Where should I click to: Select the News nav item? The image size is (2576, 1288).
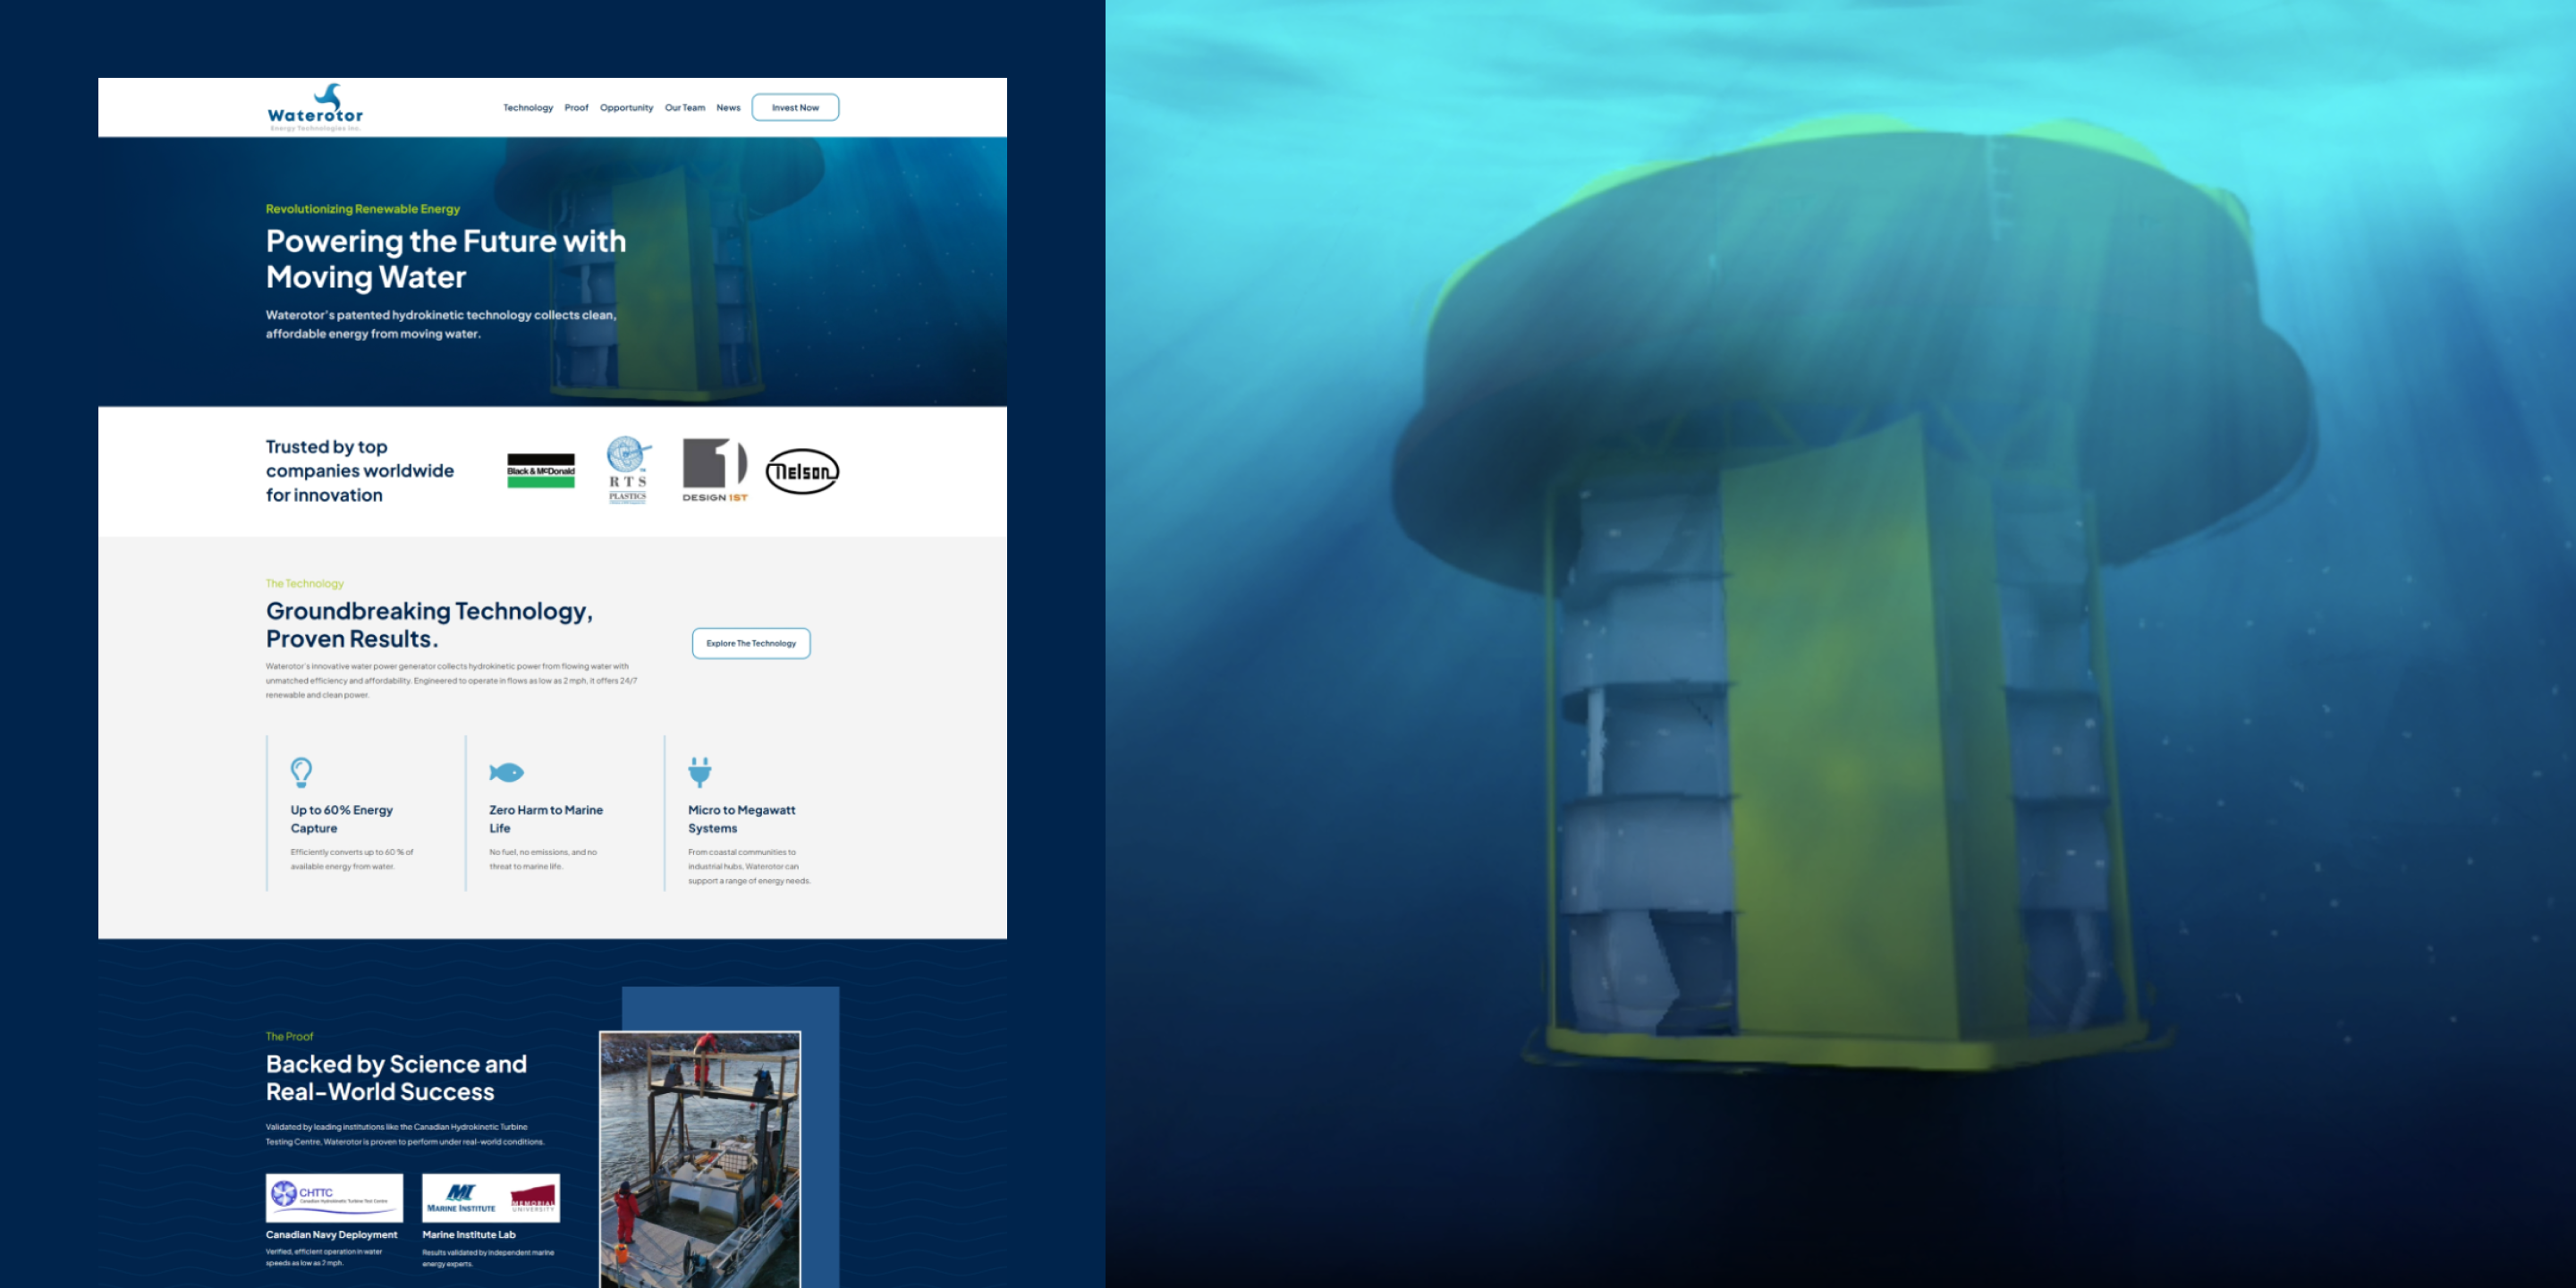click(x=728, y=108)
